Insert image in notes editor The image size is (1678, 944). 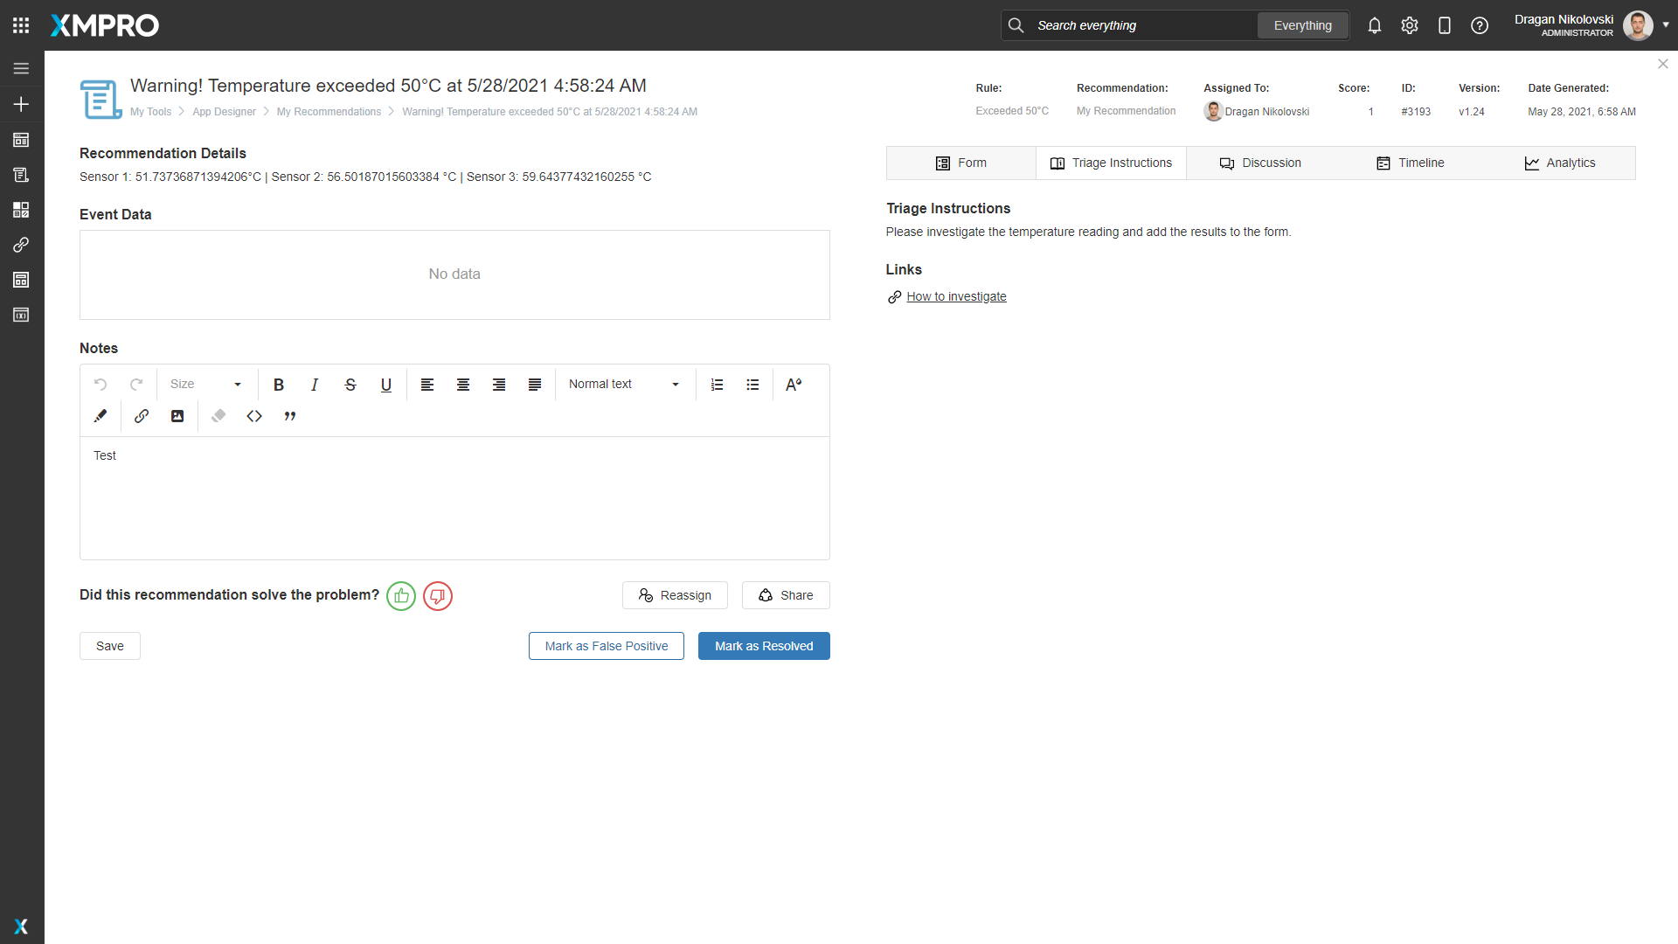point(177,416)
